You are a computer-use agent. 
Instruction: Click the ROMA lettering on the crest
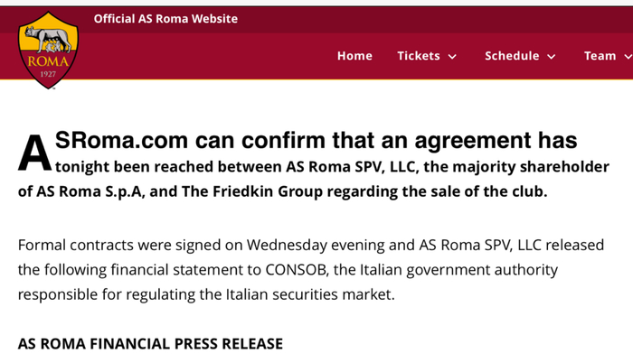pos(49,60)
